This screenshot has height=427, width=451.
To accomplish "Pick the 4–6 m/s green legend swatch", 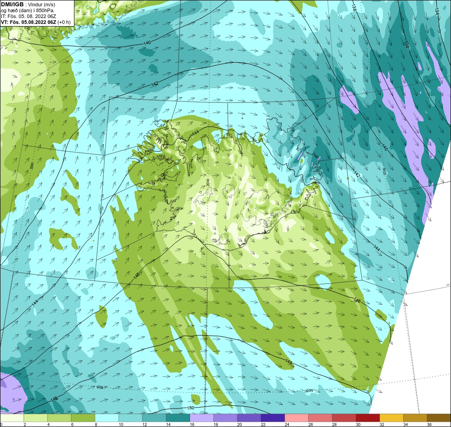I will click(x=60, y=418).
